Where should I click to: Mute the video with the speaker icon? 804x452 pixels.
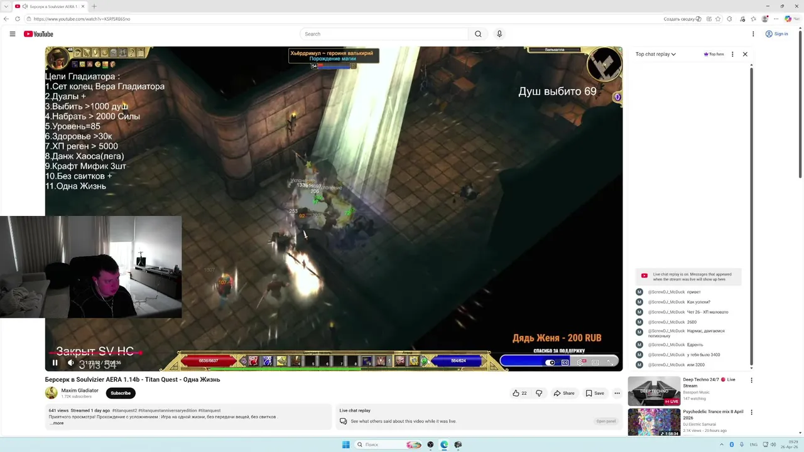click(70, 362)
